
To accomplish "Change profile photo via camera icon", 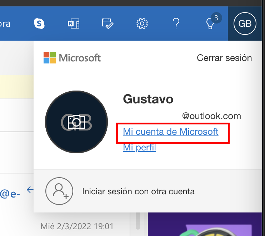I will [x=76, y=122].
